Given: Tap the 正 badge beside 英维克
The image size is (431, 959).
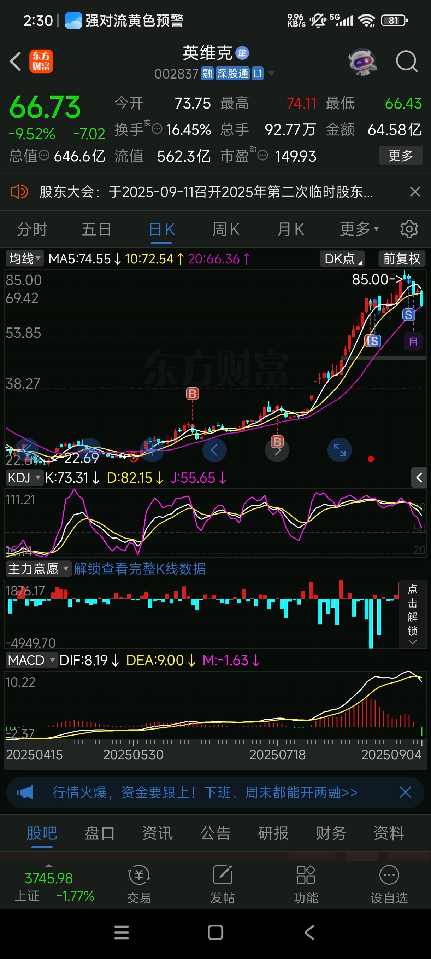Looking at the screenshot, I should (242, 53).
